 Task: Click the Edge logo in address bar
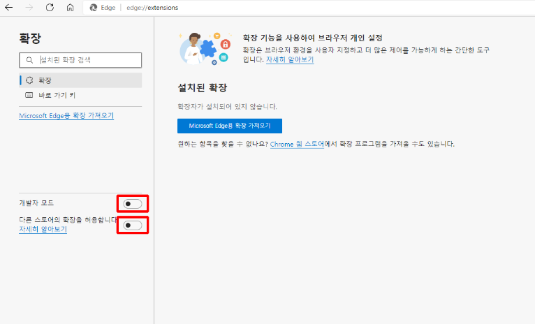click(93, 8)
